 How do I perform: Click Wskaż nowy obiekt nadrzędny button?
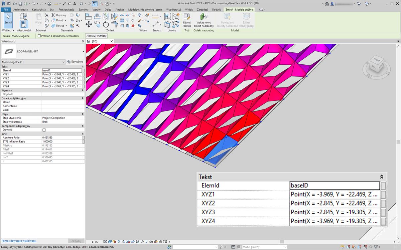click(x=204, y=20)
